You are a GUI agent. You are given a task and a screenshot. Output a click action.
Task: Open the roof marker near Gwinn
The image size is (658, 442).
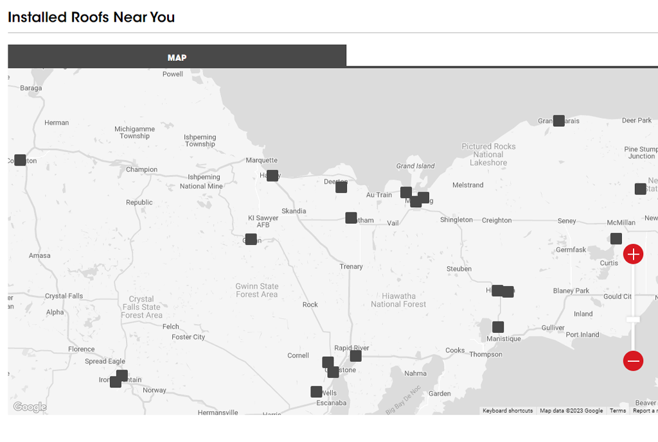pyautogui.click(x=251, y=239)
